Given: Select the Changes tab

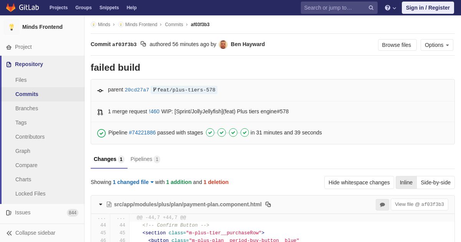Looking at the screenshot, I should click(109, 159).
